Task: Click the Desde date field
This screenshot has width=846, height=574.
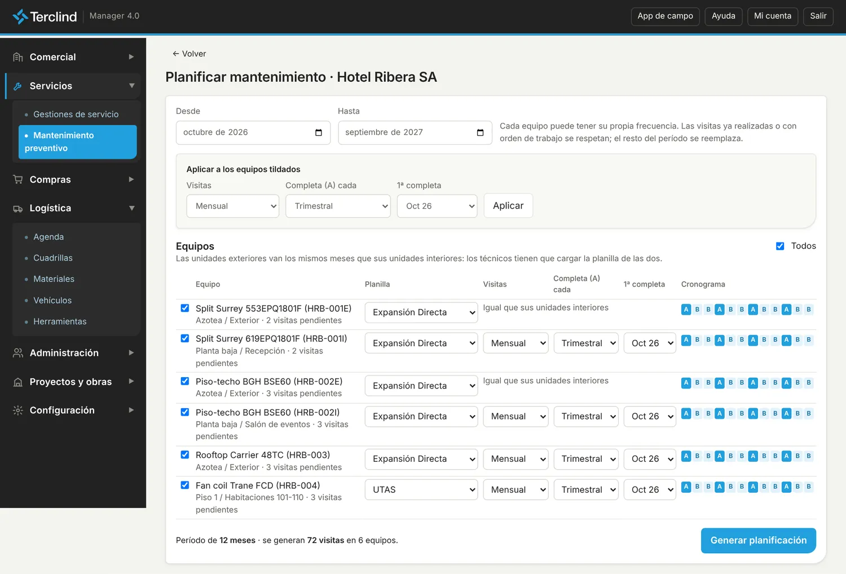Action: [x=253, y=133]
